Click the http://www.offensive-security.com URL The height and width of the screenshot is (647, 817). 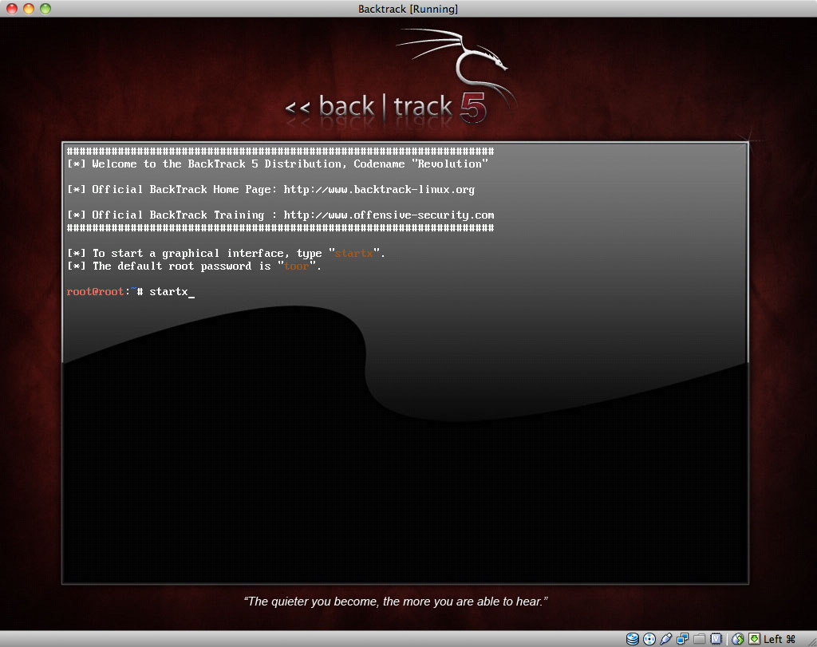coord(389,215)
